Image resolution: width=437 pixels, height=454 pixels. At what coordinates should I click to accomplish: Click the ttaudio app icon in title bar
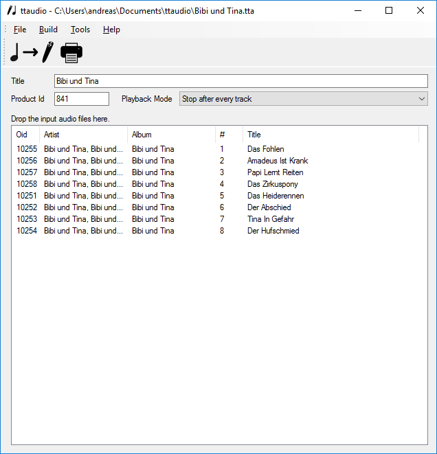click(12, 11)
